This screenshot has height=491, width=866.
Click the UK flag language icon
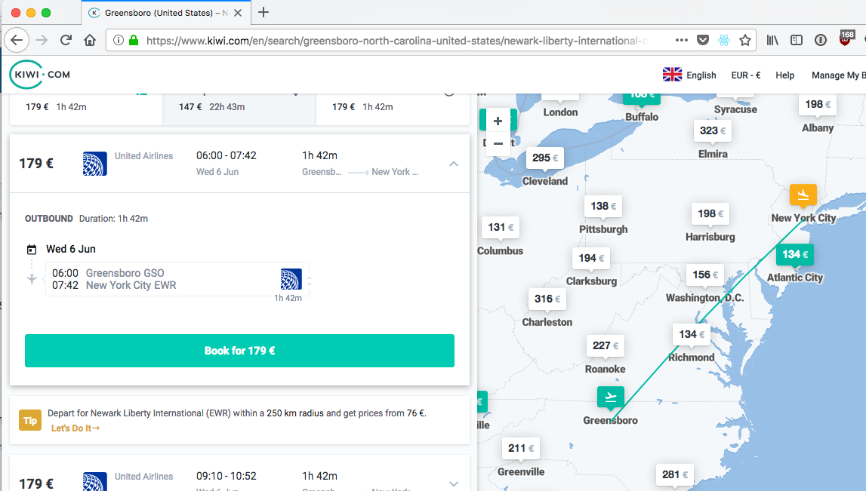pyautogui.click(x=672, y=75)
